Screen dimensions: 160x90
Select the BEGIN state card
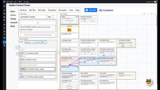[69, 20]
